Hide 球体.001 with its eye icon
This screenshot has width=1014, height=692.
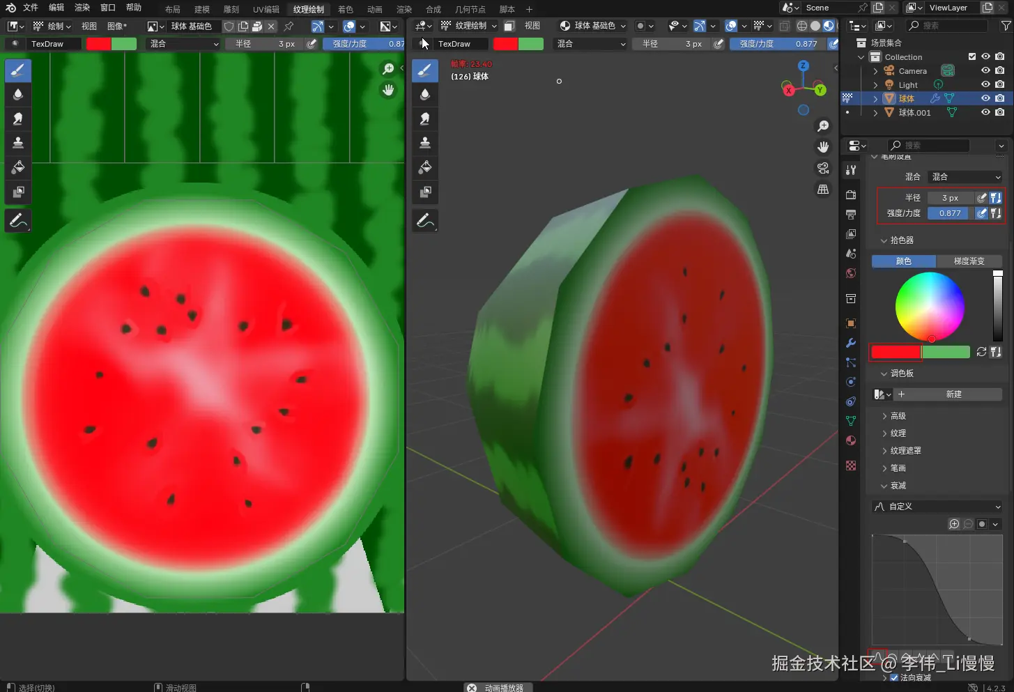(x=985, y=112)
